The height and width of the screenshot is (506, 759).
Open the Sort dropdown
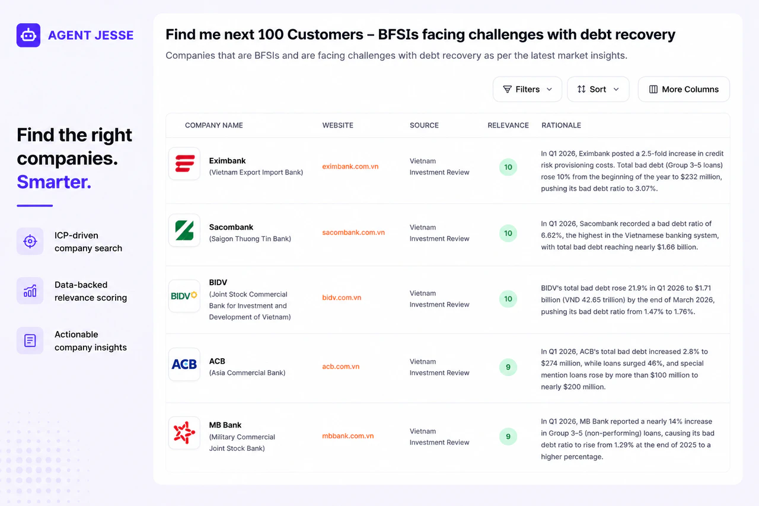point(598,89)
